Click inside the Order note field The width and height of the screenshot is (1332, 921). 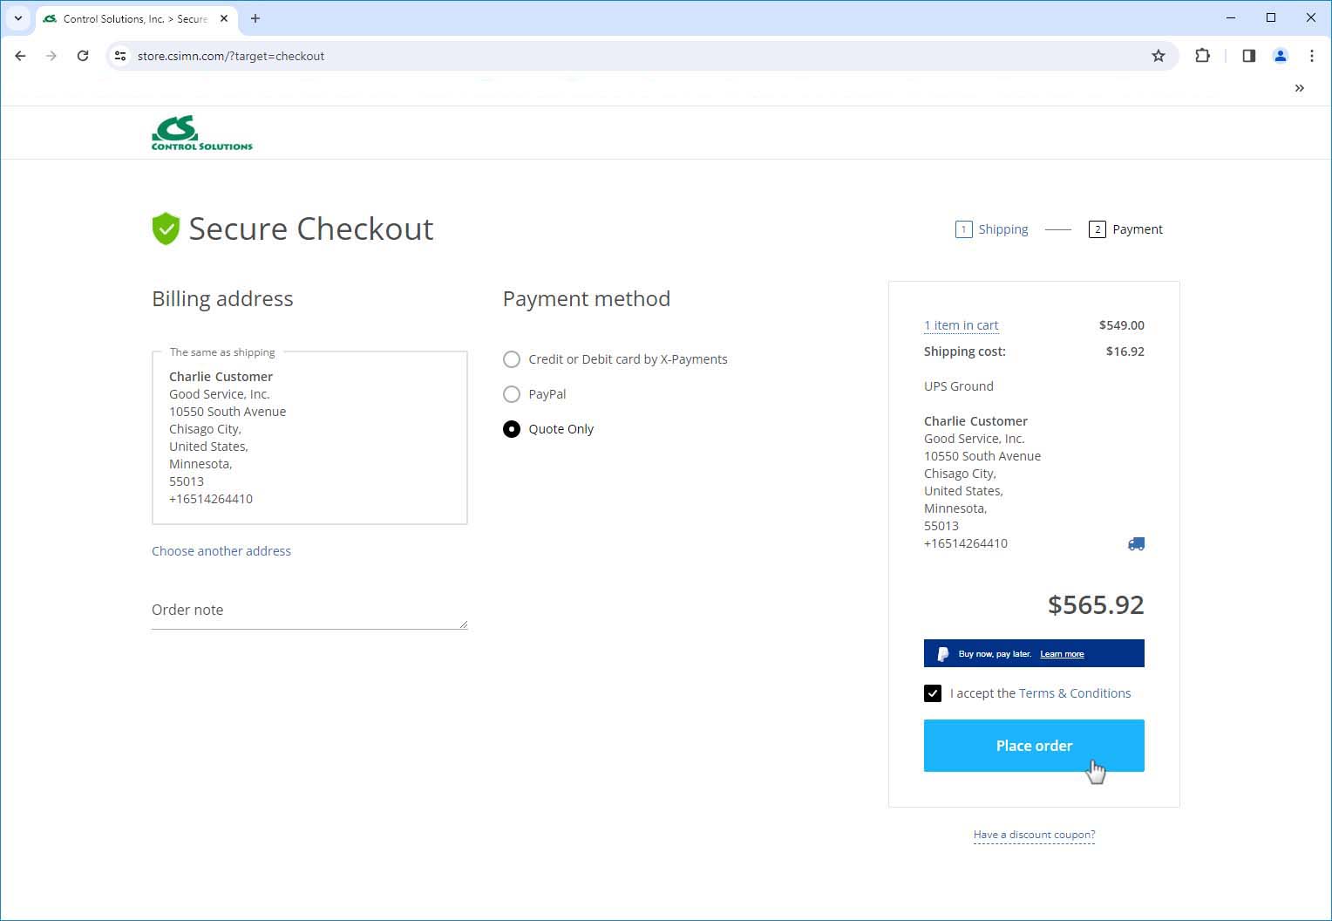[x=309, y=611]
